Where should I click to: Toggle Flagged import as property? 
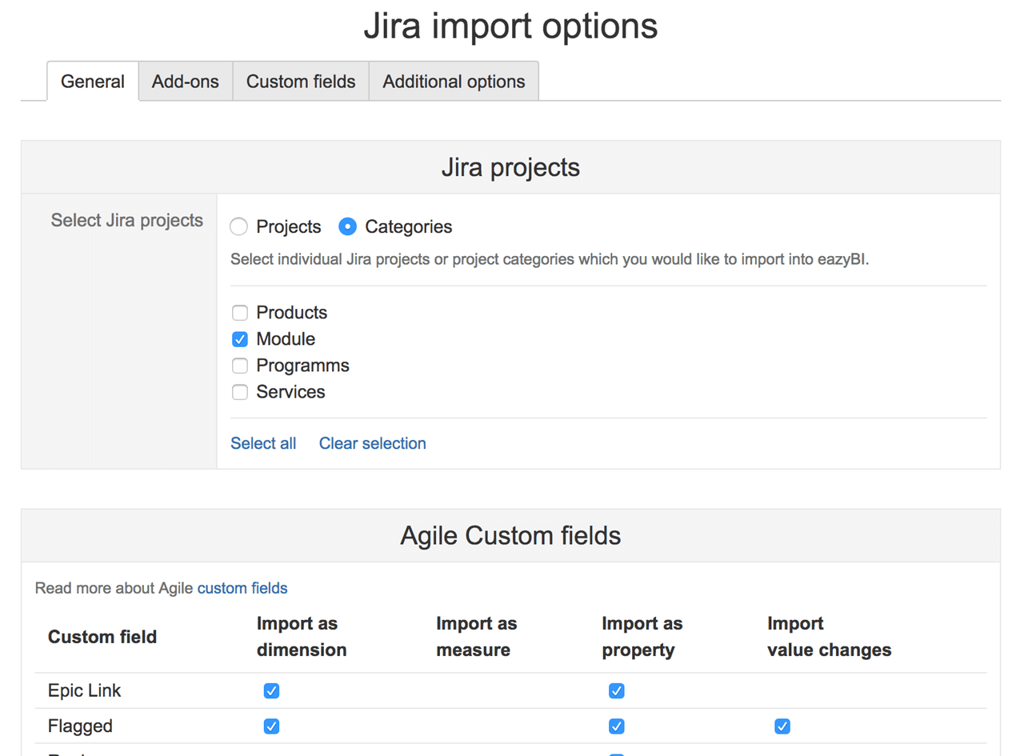616,726
